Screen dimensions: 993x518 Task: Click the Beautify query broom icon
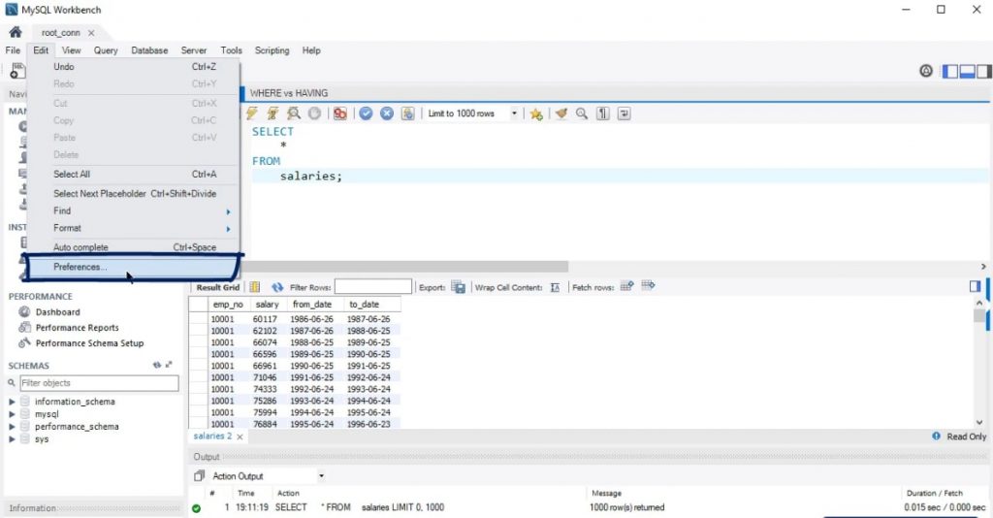[561, 113]
